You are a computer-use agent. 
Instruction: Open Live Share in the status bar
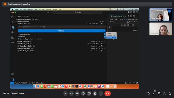point(40,83)
